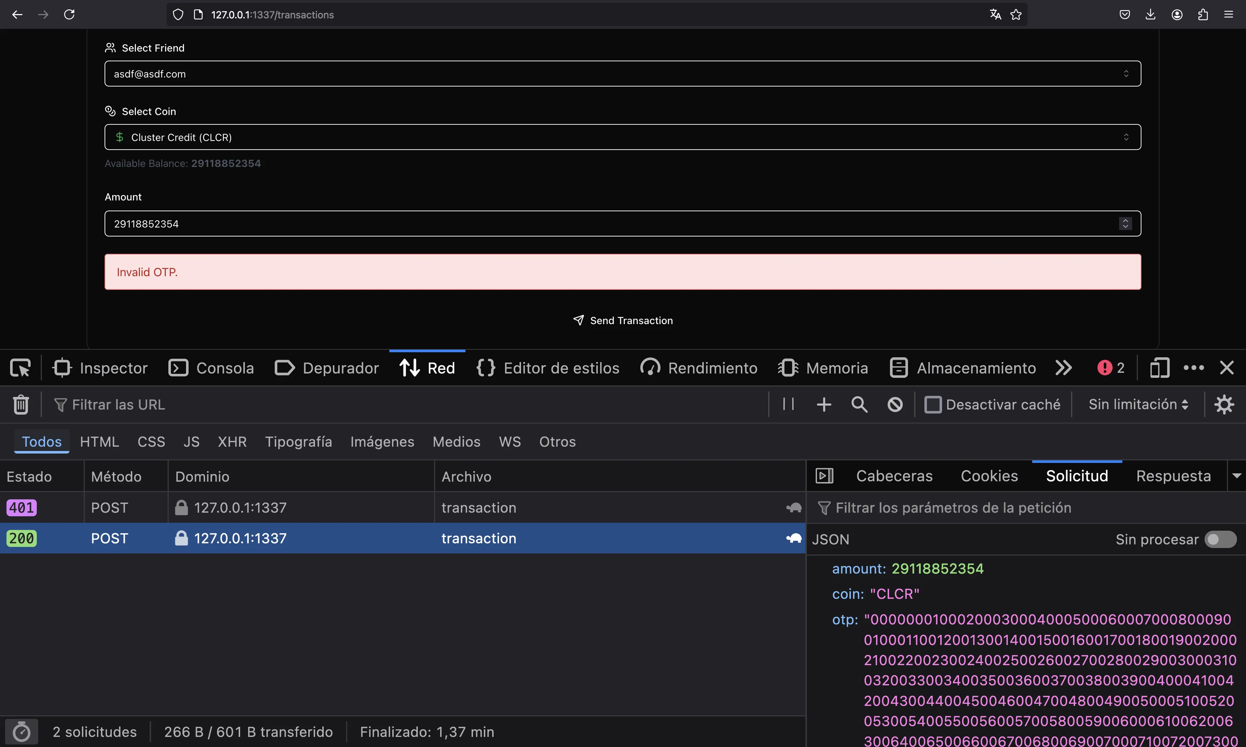Go forward with the browser arrow
1246x747 pixels.
[x=43, y=14]
